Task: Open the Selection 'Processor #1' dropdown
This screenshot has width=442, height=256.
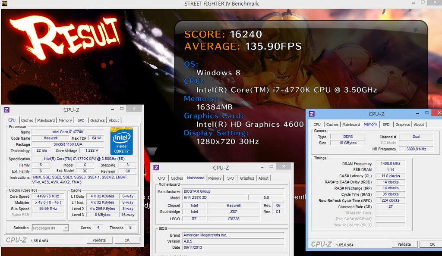Action: click(50, 228)
